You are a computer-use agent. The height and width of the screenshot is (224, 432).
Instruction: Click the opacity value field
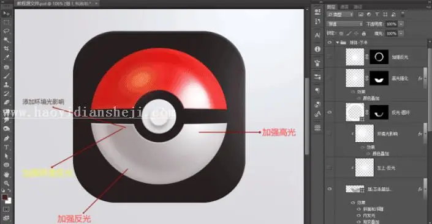click(392, 24)
